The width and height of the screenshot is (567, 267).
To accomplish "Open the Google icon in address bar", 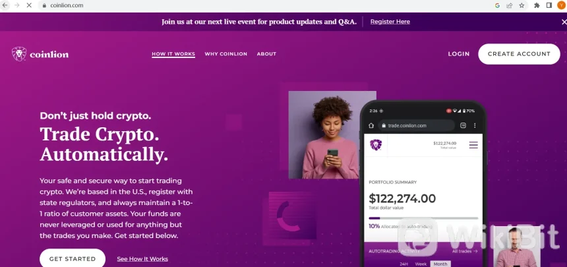I will [x=497, y=5].
